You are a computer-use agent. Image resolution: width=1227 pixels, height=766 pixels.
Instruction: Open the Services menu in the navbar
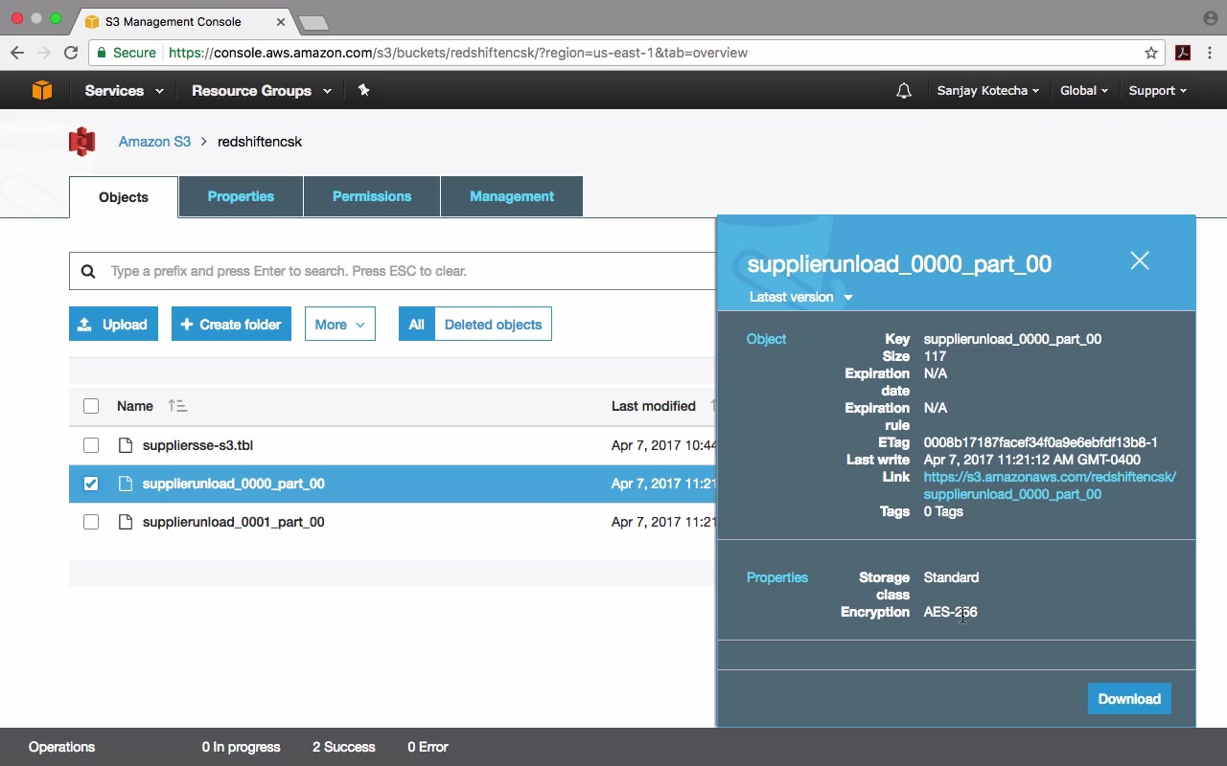pos(124,91)
